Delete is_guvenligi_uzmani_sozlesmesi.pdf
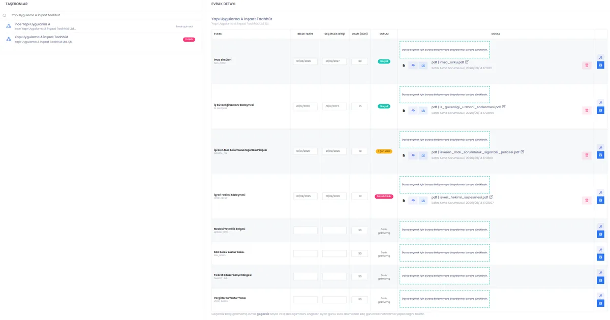 tap(587, 110)
